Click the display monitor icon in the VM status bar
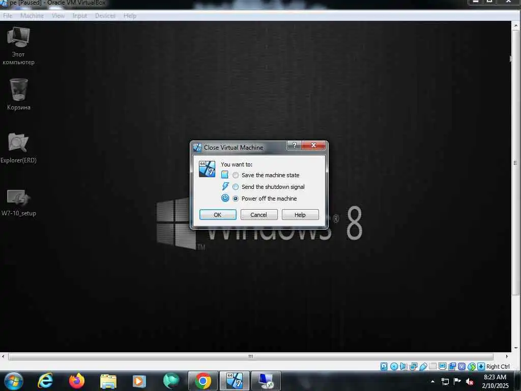The width and height of the screenshot is (521, 391). click(442, 367)
